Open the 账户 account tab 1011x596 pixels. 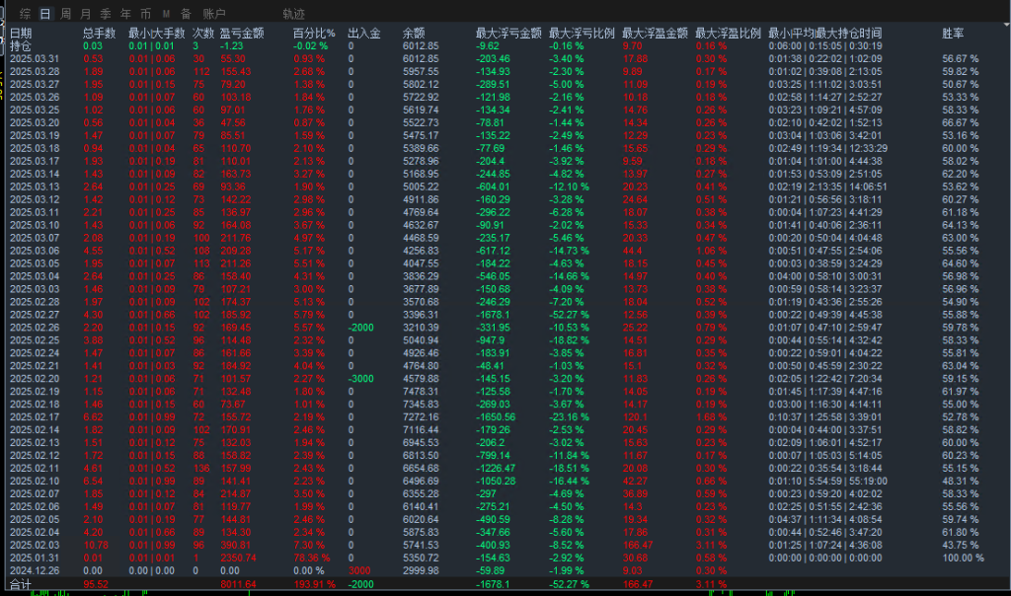(x=213, y=14)
